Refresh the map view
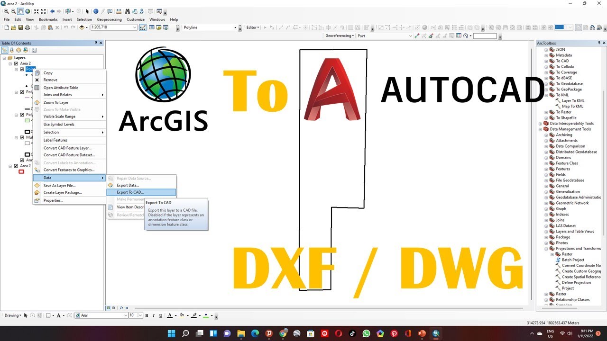This screenshot has height=341, width=607. click(x=121, y=308)
